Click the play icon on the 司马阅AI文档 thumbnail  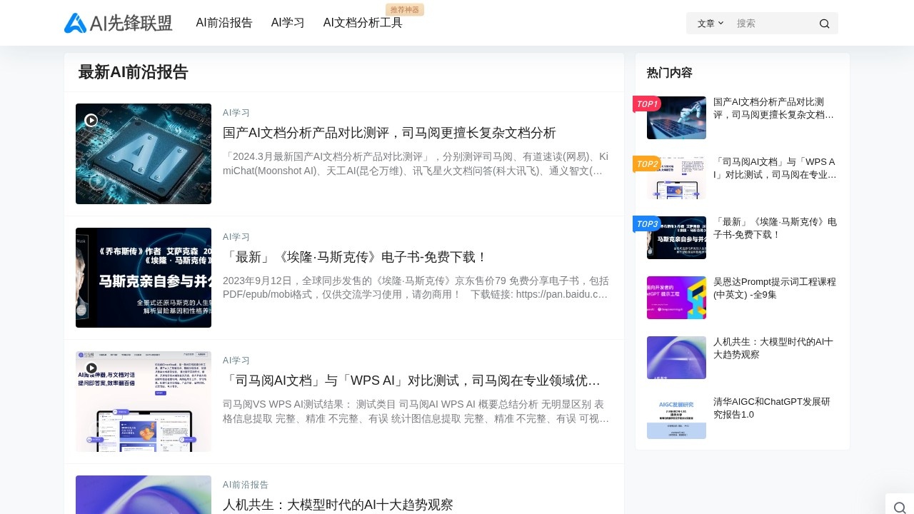point(91,368)
